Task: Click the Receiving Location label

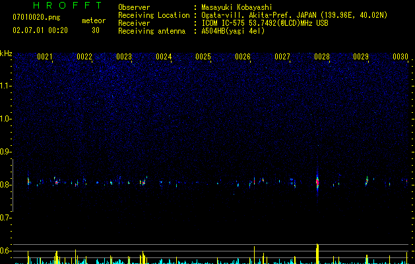Action: [154, 15]
